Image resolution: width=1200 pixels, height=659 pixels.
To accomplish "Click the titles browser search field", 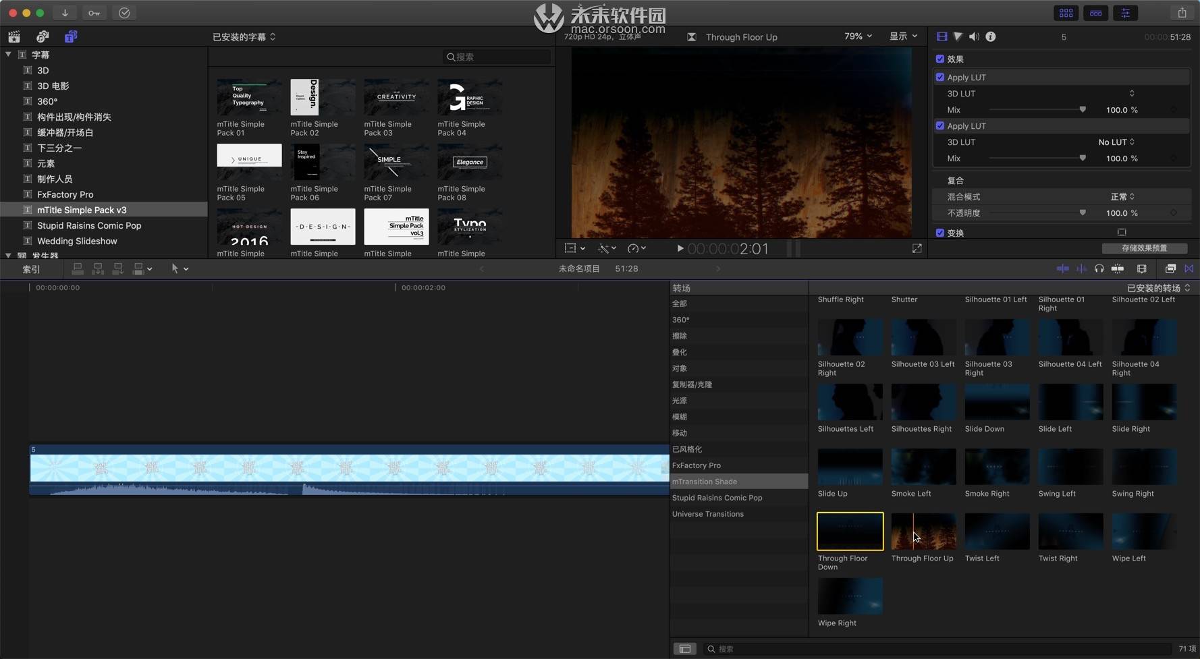I will pyautogui.click(x=497, y=57).
